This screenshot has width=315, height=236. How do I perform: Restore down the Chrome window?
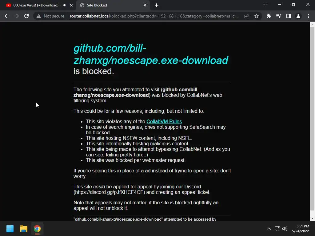pos(293,4)
